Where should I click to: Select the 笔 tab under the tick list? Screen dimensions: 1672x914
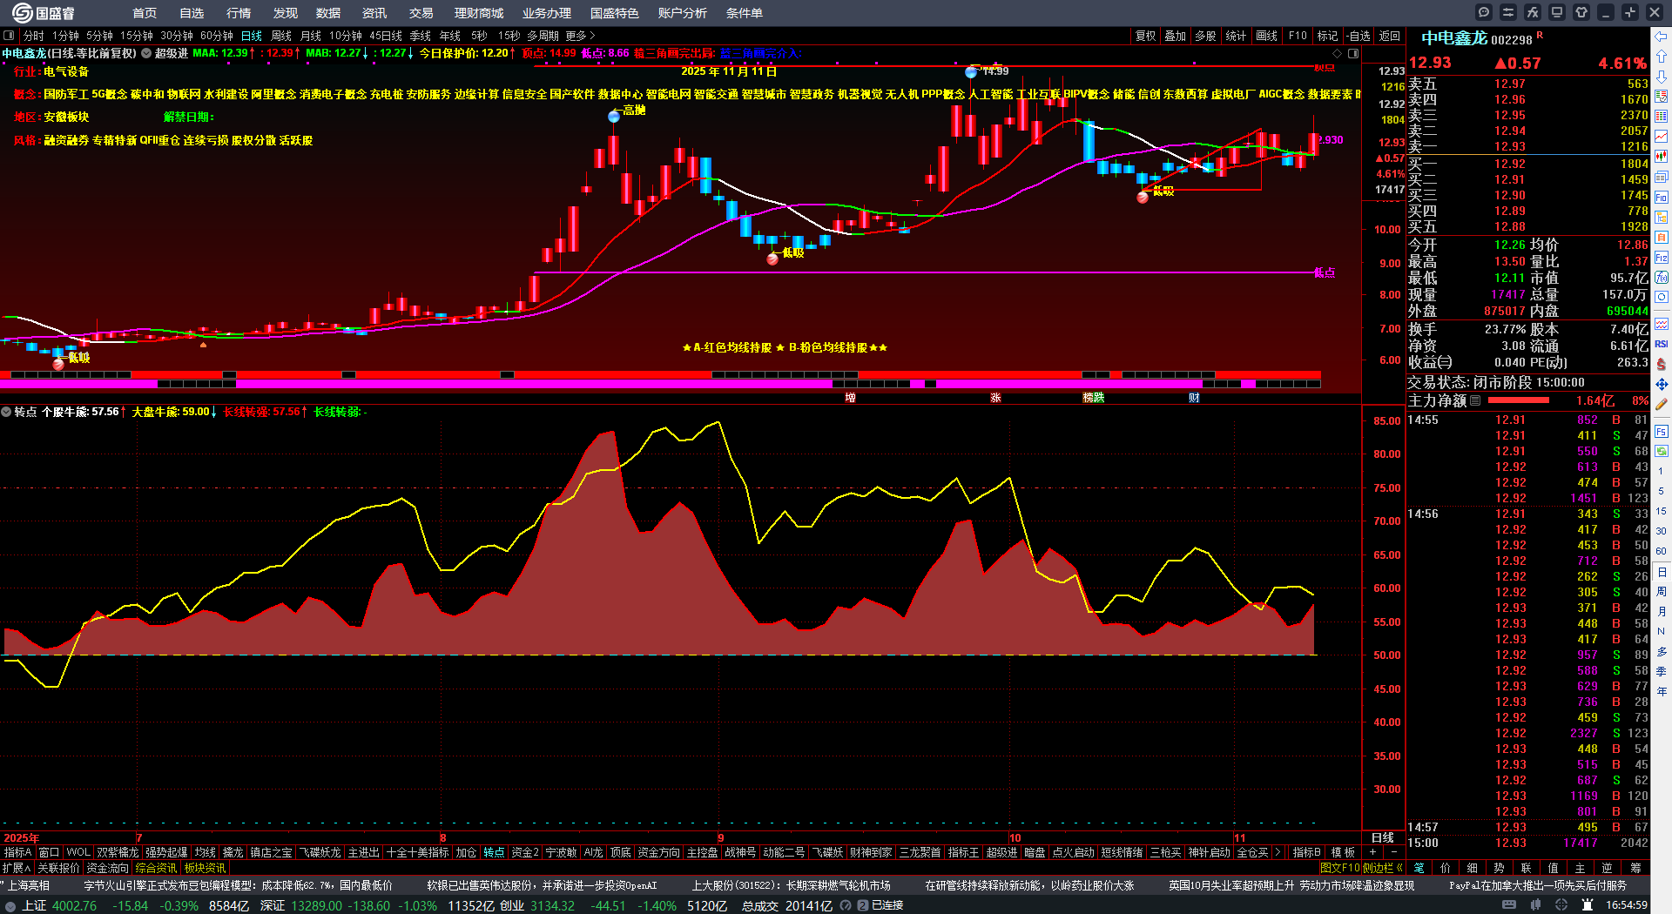1419,868
